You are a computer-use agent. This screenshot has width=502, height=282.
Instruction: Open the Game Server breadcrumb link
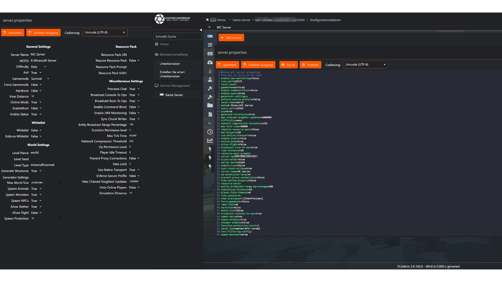click(x=241, y=20)
